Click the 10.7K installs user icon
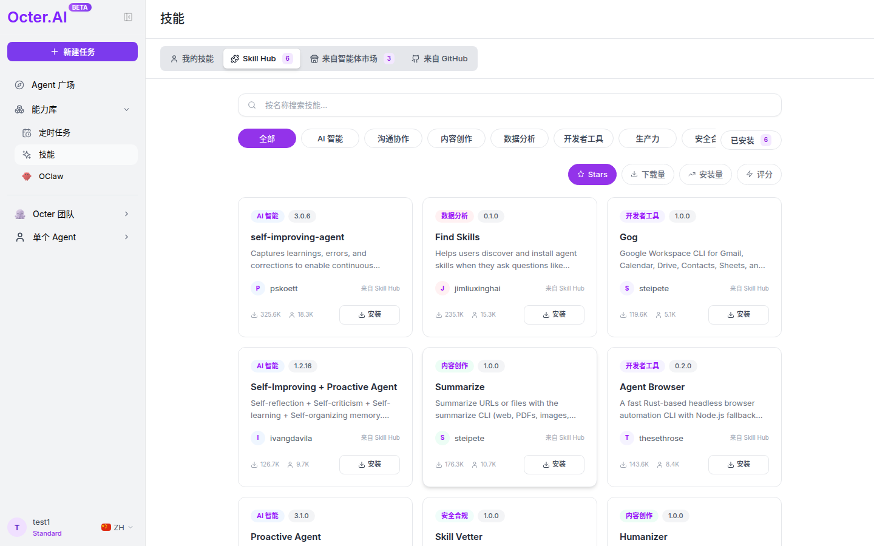This screenshot has height=546, width=874. click(475, 465)
